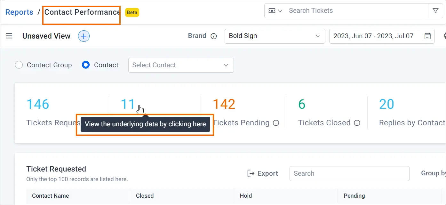Click the 142 Tickets Pending number
This screenshot has height=205, width=446.
point(224,104)
